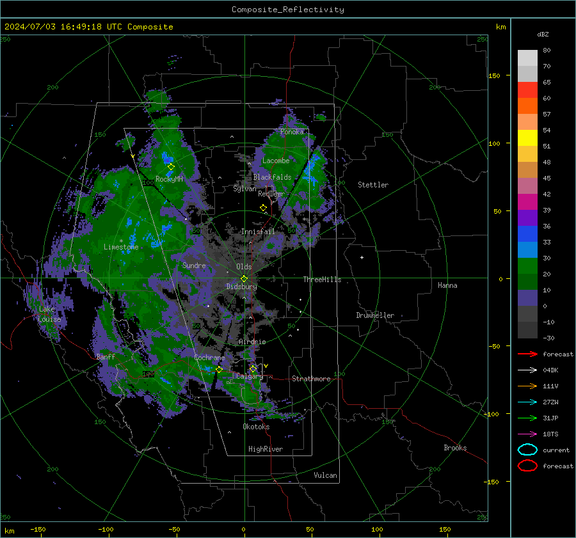Click the Cochrane city label

click(x=209, y=358)
